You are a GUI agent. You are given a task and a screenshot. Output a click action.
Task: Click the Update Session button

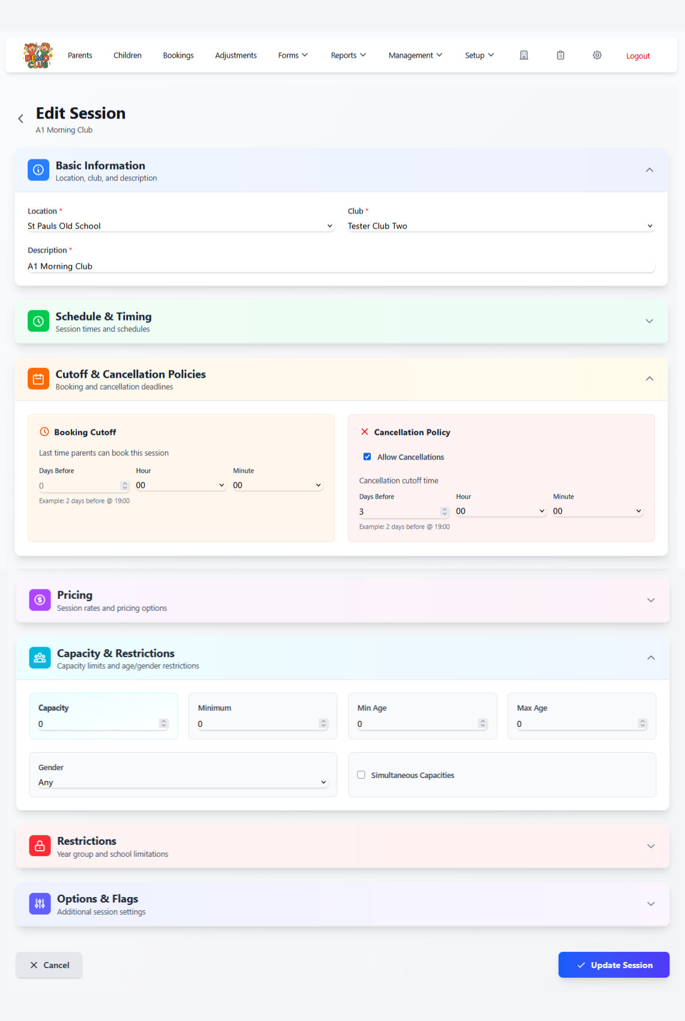click(613, 965)
